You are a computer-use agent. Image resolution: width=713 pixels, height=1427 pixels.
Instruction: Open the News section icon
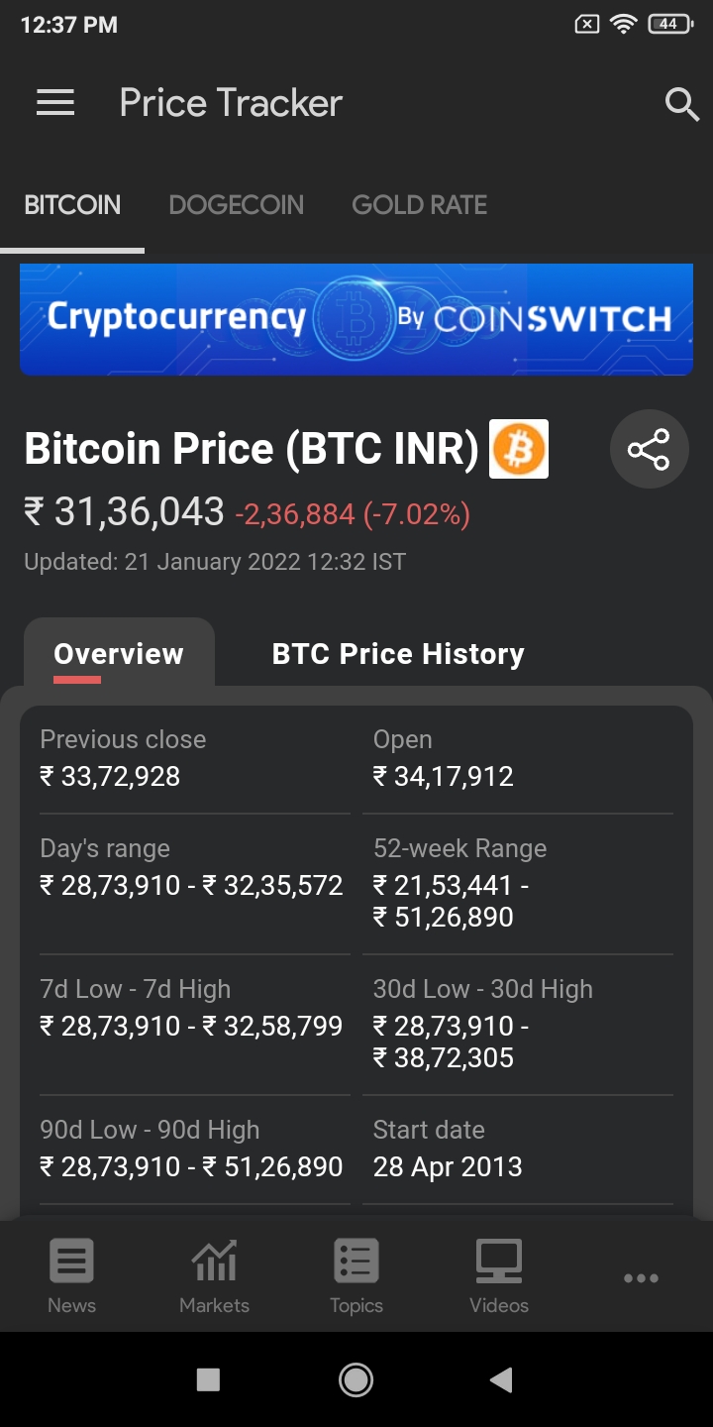(71, 1262)
